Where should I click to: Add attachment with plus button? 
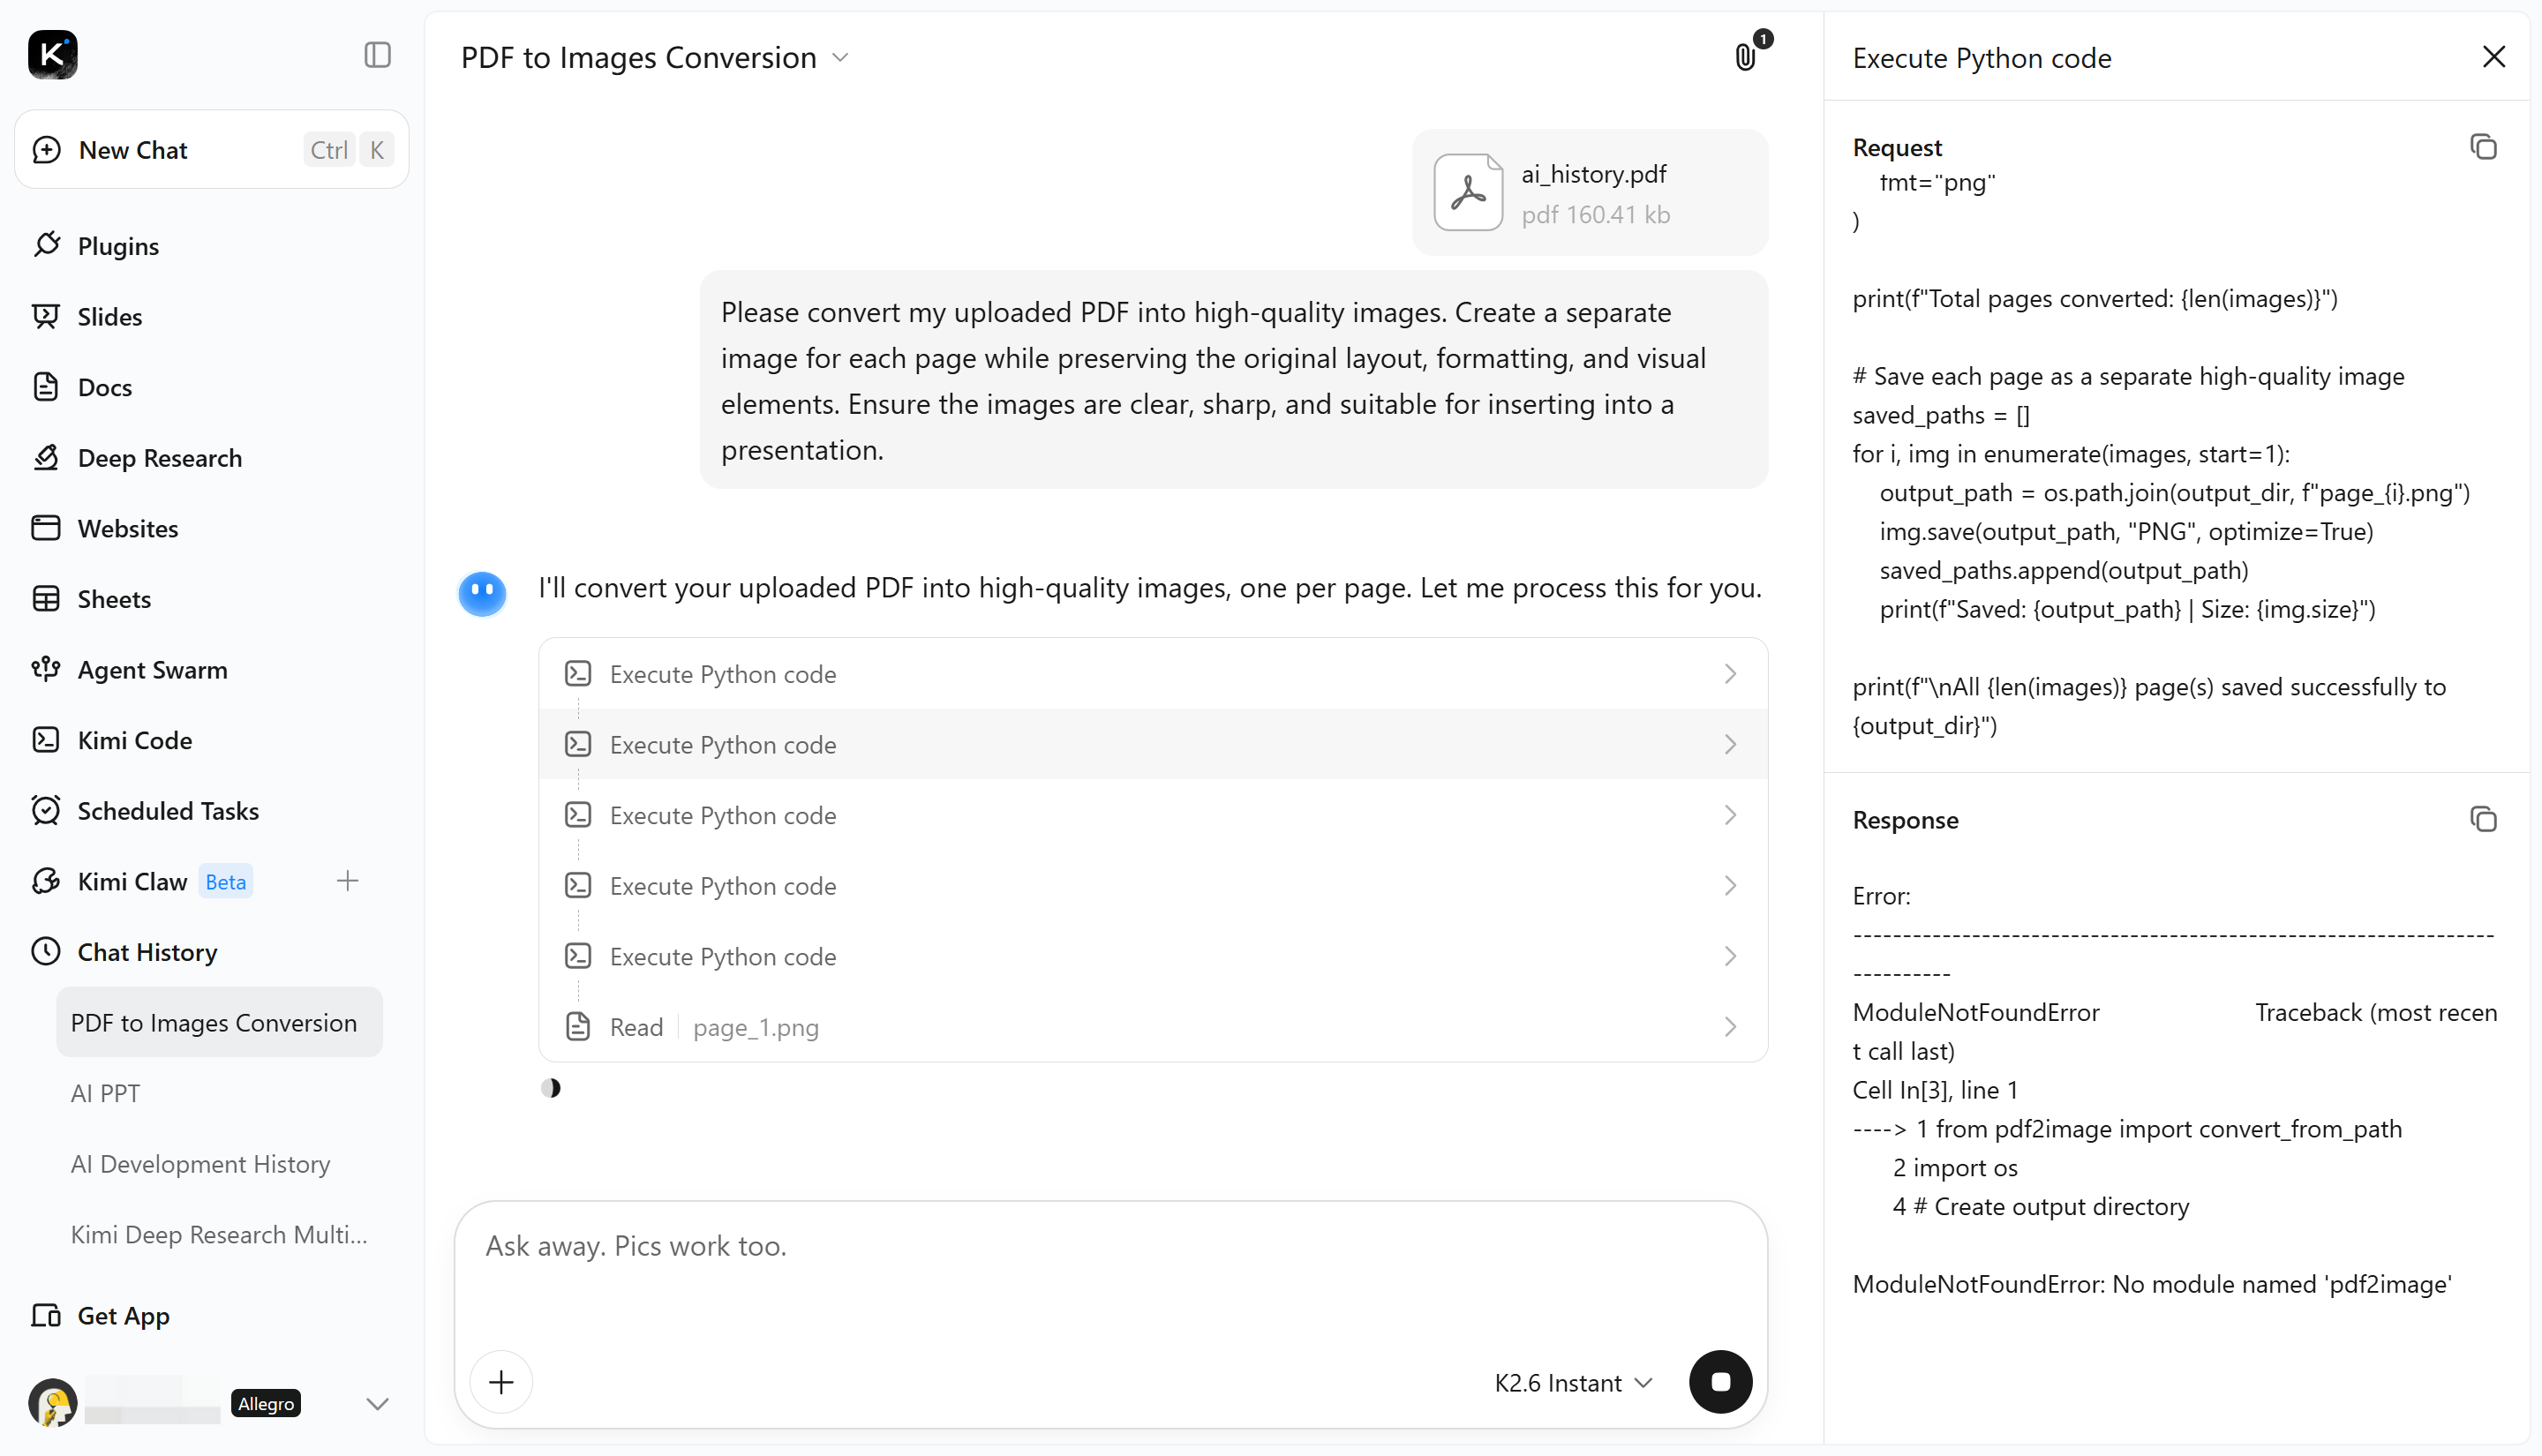pos(501,1382)
